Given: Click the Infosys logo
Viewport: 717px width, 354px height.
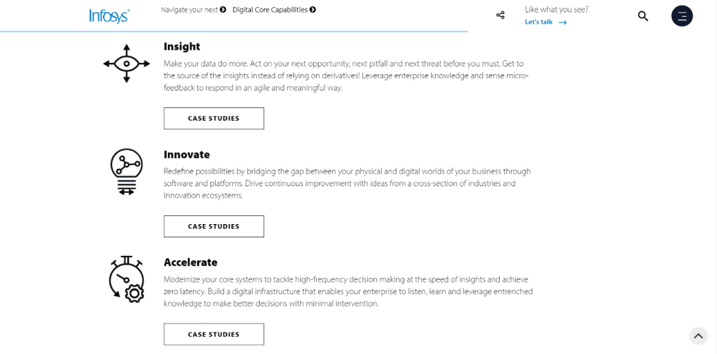Looking at the screenshot, I should click(x=110, y=16).
